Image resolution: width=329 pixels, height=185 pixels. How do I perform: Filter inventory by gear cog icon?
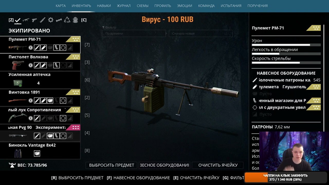click(51, 20)
